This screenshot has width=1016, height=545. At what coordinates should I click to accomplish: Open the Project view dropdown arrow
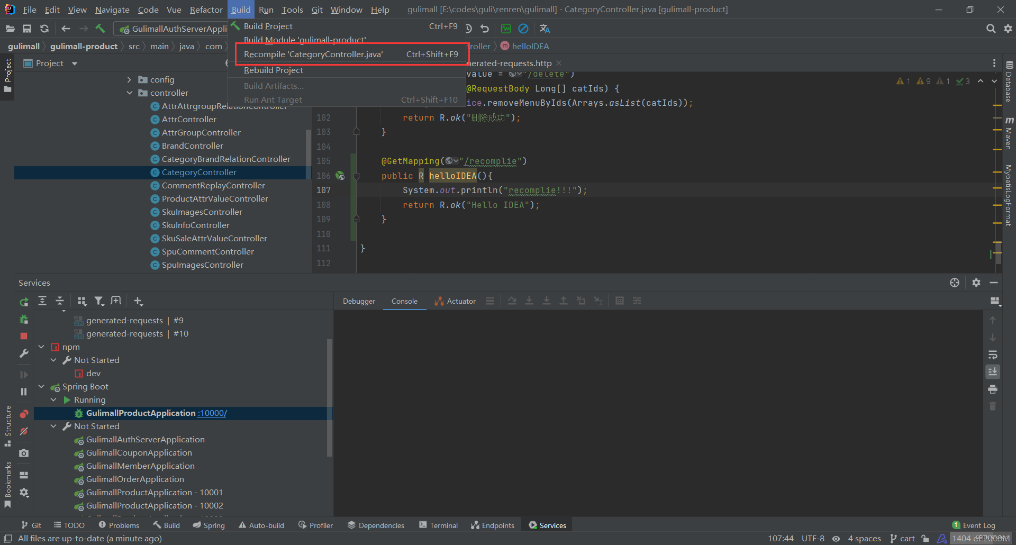coord(75,63)
